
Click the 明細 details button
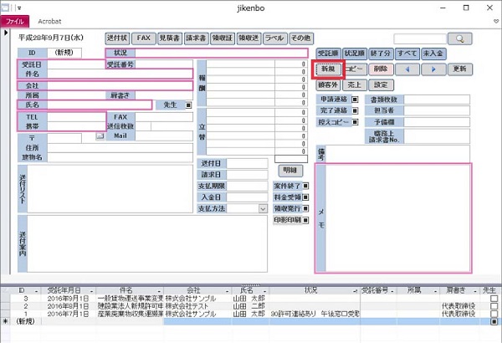pos(290,171)
